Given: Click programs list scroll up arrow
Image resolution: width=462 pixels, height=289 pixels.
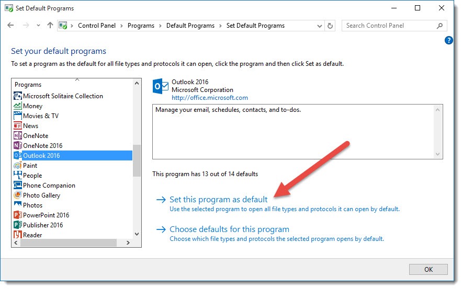Looking at the screenshot, I should click(x=137, y=83).
